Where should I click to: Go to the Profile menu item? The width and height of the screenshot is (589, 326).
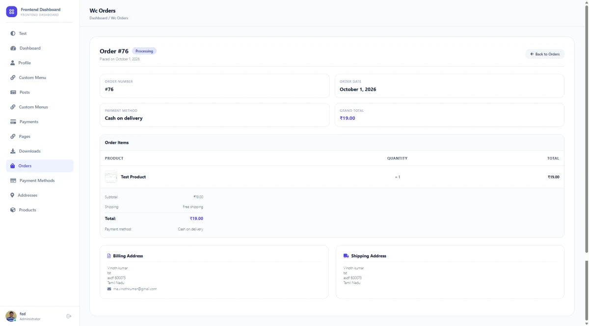coord(40,63)
